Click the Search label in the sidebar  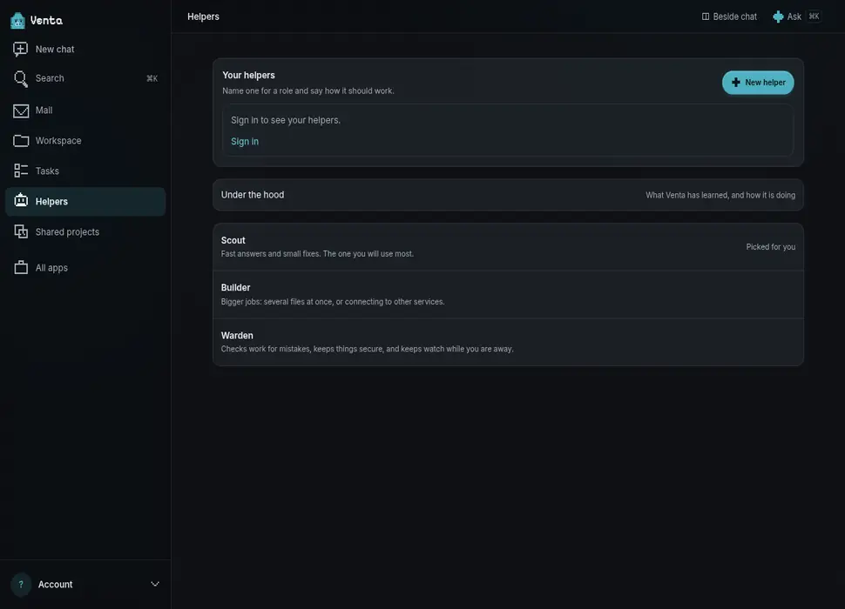coord(50,78)
